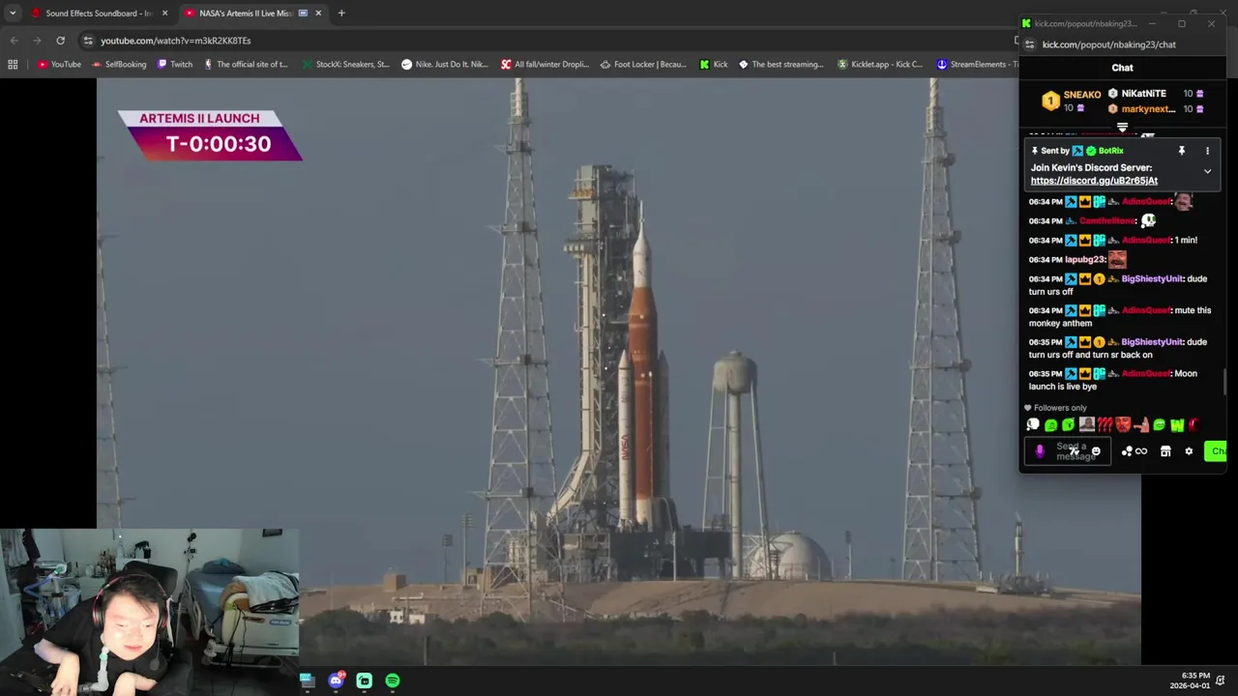Screen dimensions: 1238x696
Task: Click NiKatNiTE leaderboard entry
Action: click(x=1143, y=94)
